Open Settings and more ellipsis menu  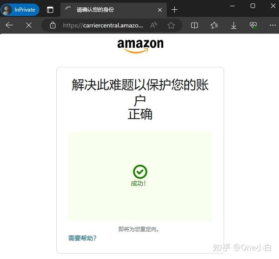coord(272,26)
